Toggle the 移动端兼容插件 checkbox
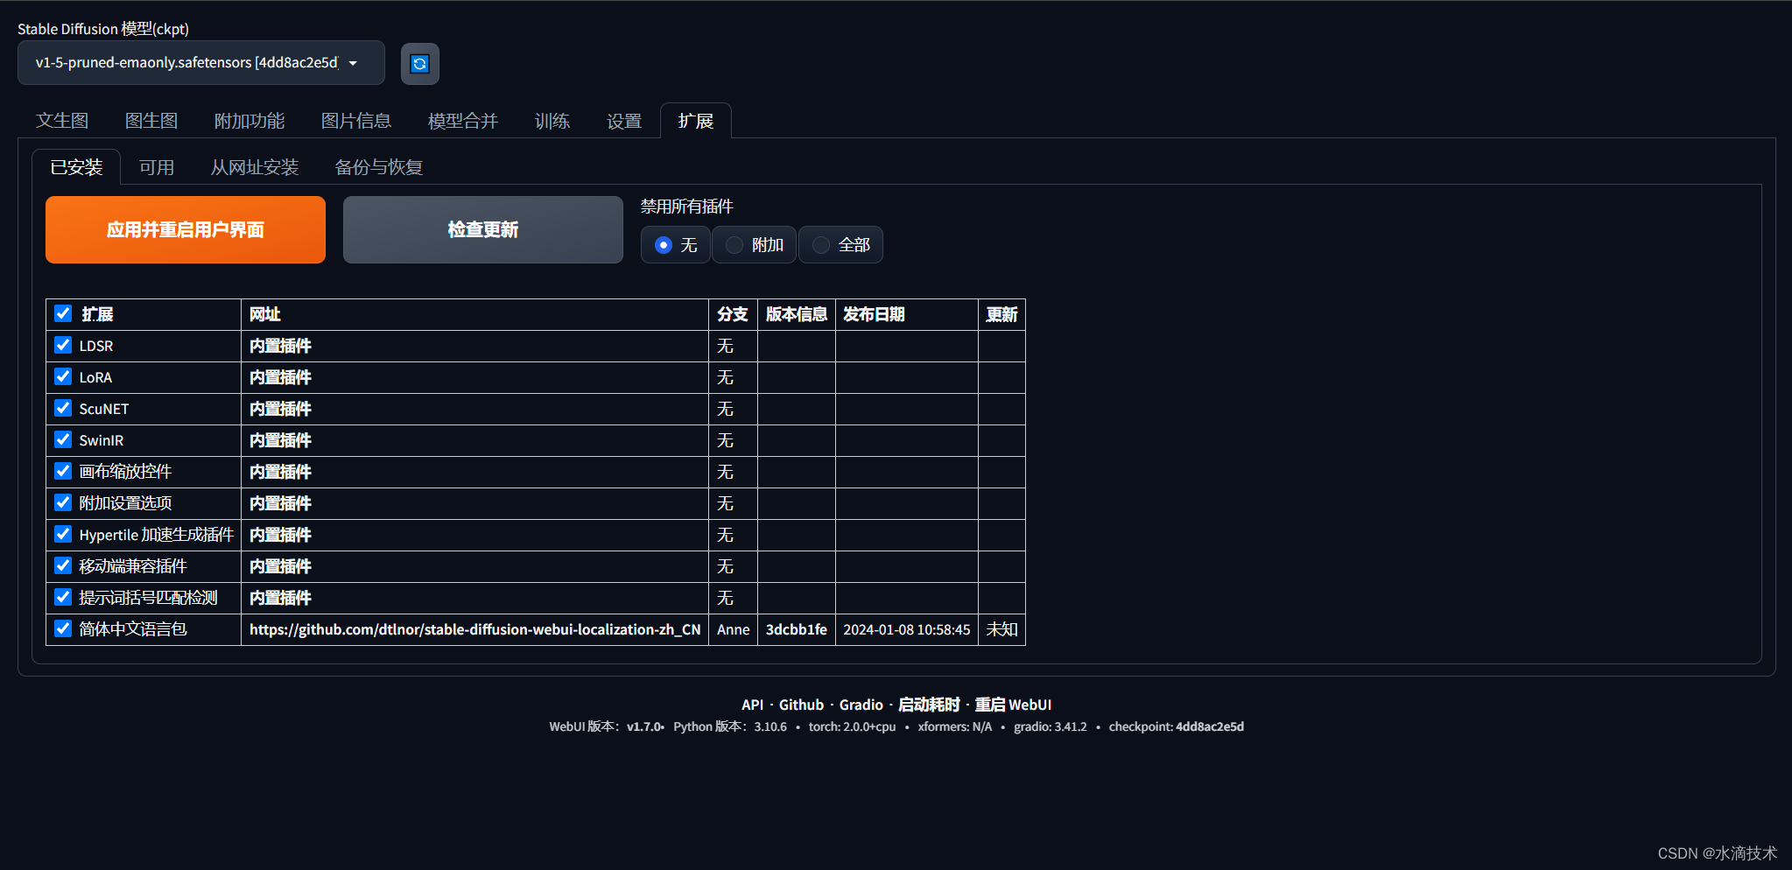This screenshot has height=870, width=1792. 63,565
